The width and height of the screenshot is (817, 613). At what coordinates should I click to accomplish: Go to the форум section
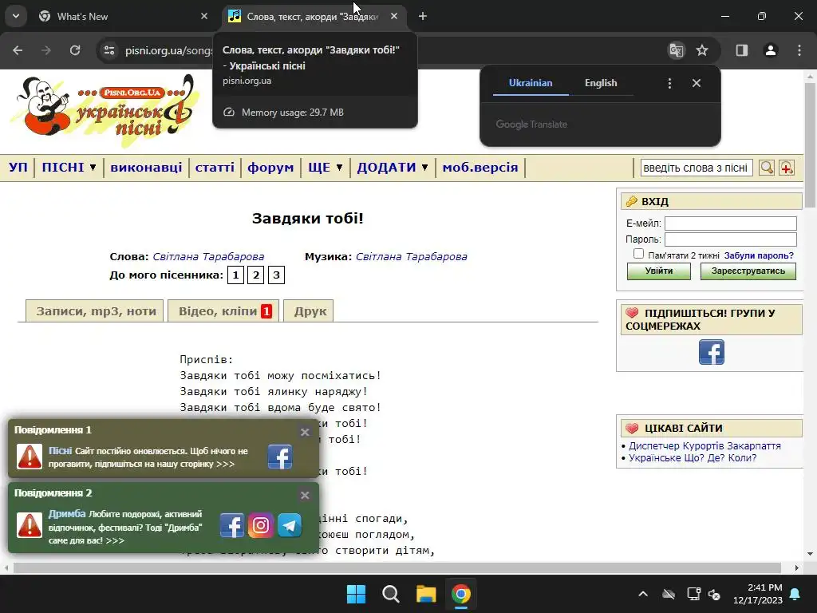[270, 168]
